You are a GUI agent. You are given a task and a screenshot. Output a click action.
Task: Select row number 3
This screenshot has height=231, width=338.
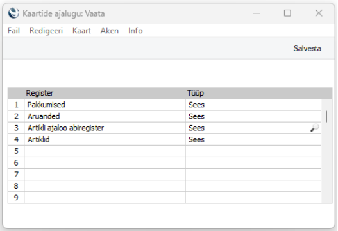16,128
